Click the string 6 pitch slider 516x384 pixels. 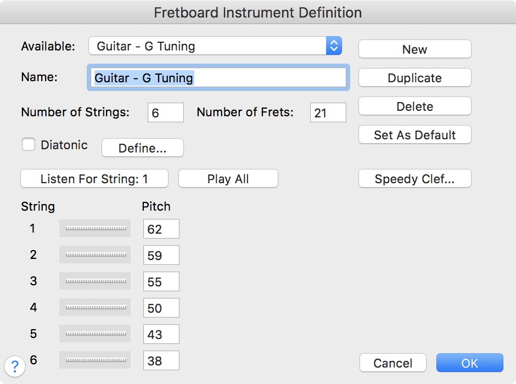click(x=96, y=360)
